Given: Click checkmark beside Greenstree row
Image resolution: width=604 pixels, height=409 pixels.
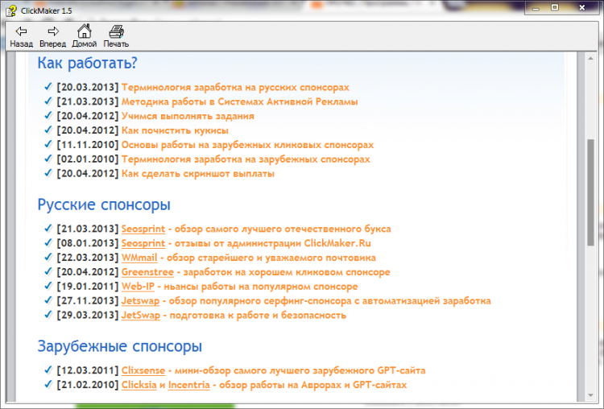Looking at the screenshot, I should pyautogui.click(x=48, y=271).
